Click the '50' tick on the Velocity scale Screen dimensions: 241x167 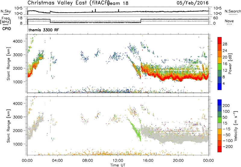point(225,117)
